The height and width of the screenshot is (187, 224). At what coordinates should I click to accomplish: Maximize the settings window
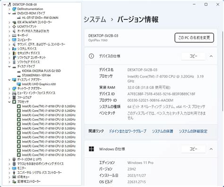coord(206,4)
